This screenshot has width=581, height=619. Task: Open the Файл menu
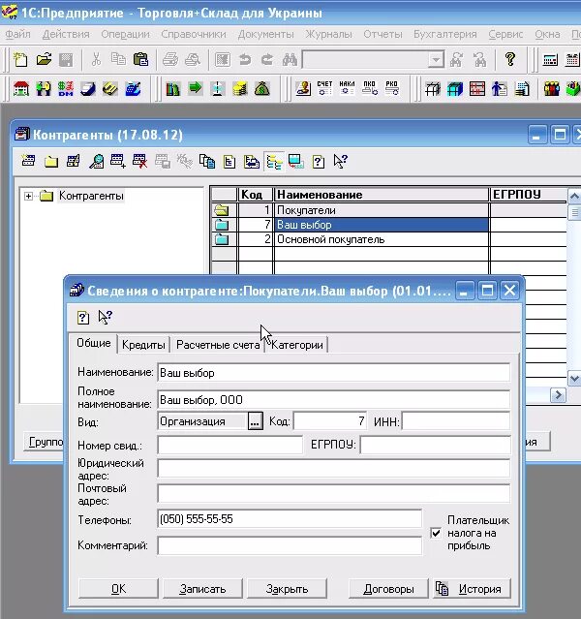pyautogui.click(x=17, y=34)
